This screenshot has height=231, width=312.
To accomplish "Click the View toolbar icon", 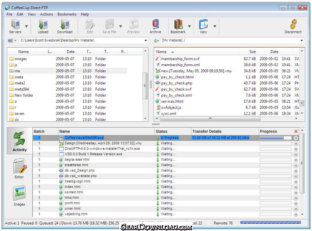I will point(203,26).
